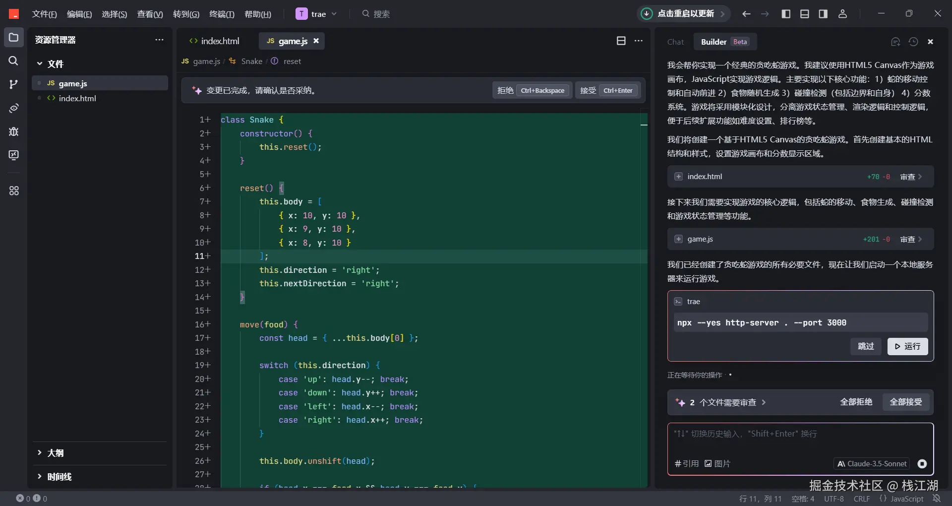Click game.js in the breadcrumb path
Screen dimensions: 952x506
click(x=206, y=61)
